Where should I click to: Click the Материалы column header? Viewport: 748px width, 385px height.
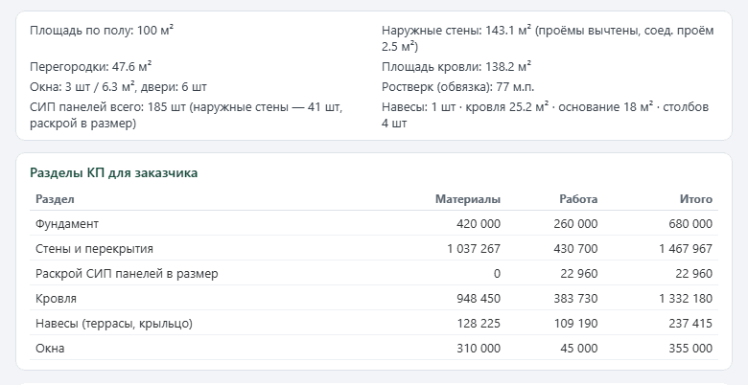pyautogui.click(x=468, y=199)
